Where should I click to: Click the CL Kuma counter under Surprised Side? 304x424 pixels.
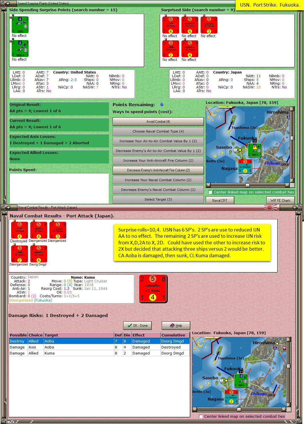pyautogui.click(x=190, y=49)
